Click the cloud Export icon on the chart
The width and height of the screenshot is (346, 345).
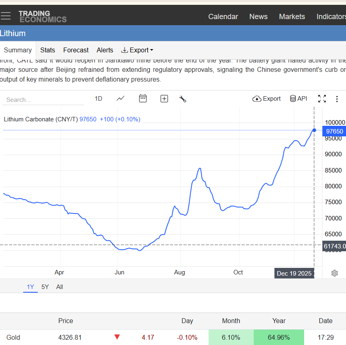pyautogui.click(x=266, y=99)
